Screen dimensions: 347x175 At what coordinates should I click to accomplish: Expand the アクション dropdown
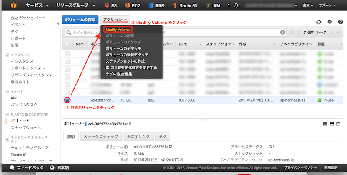115,20
